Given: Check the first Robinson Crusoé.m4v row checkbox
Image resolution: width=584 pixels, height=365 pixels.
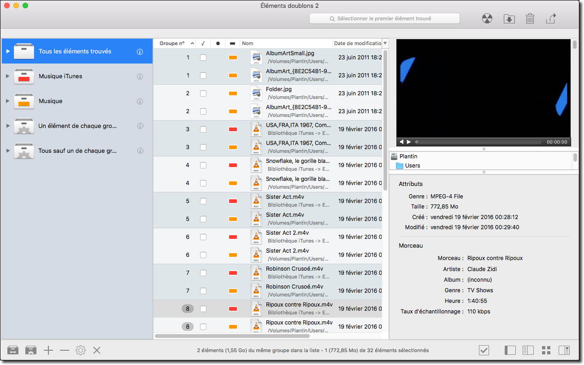Looking at the screenshot, I should (x=203, y=273).
